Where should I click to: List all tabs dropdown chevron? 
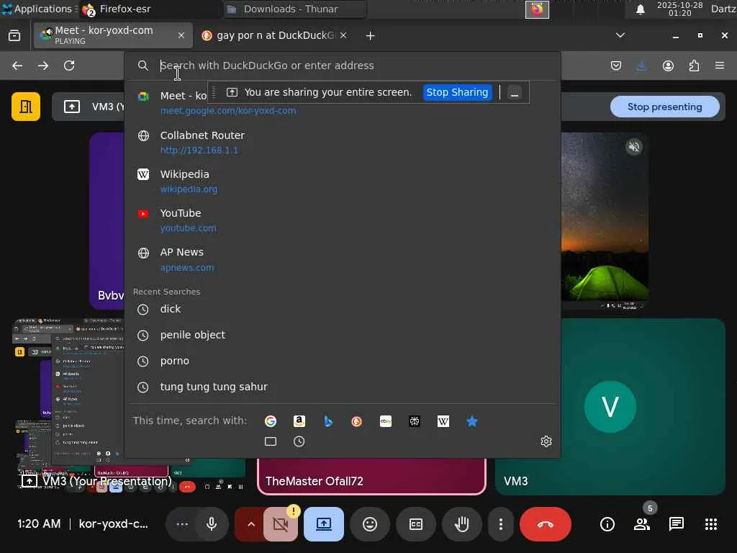[x=620, y=36]
